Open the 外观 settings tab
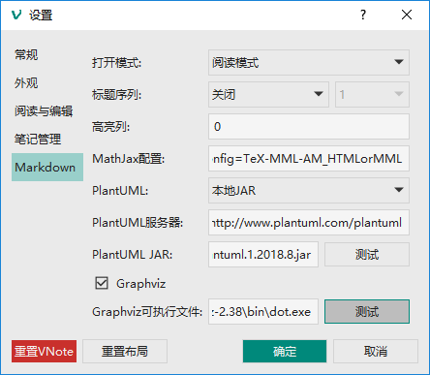This screenshot has width=430, height=375. coord(26,83)
